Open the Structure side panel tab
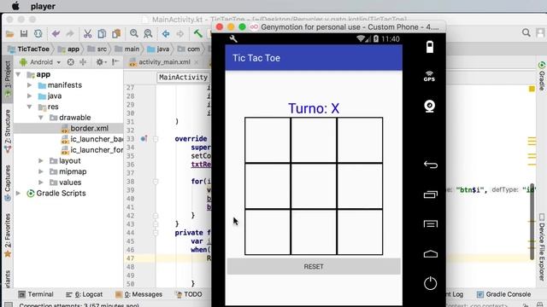This screenshot has height=307, width=547. [8, 130]
